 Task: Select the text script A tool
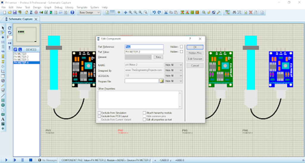[3, 119]
